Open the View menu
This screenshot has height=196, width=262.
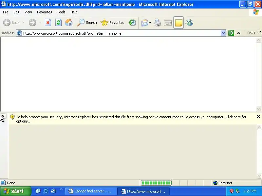(28, 12)
